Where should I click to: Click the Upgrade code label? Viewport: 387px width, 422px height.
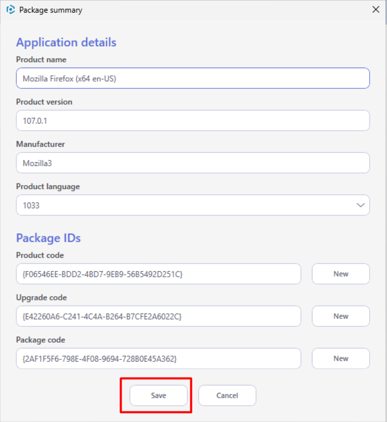pyautogui.click(x=41, y=298)
